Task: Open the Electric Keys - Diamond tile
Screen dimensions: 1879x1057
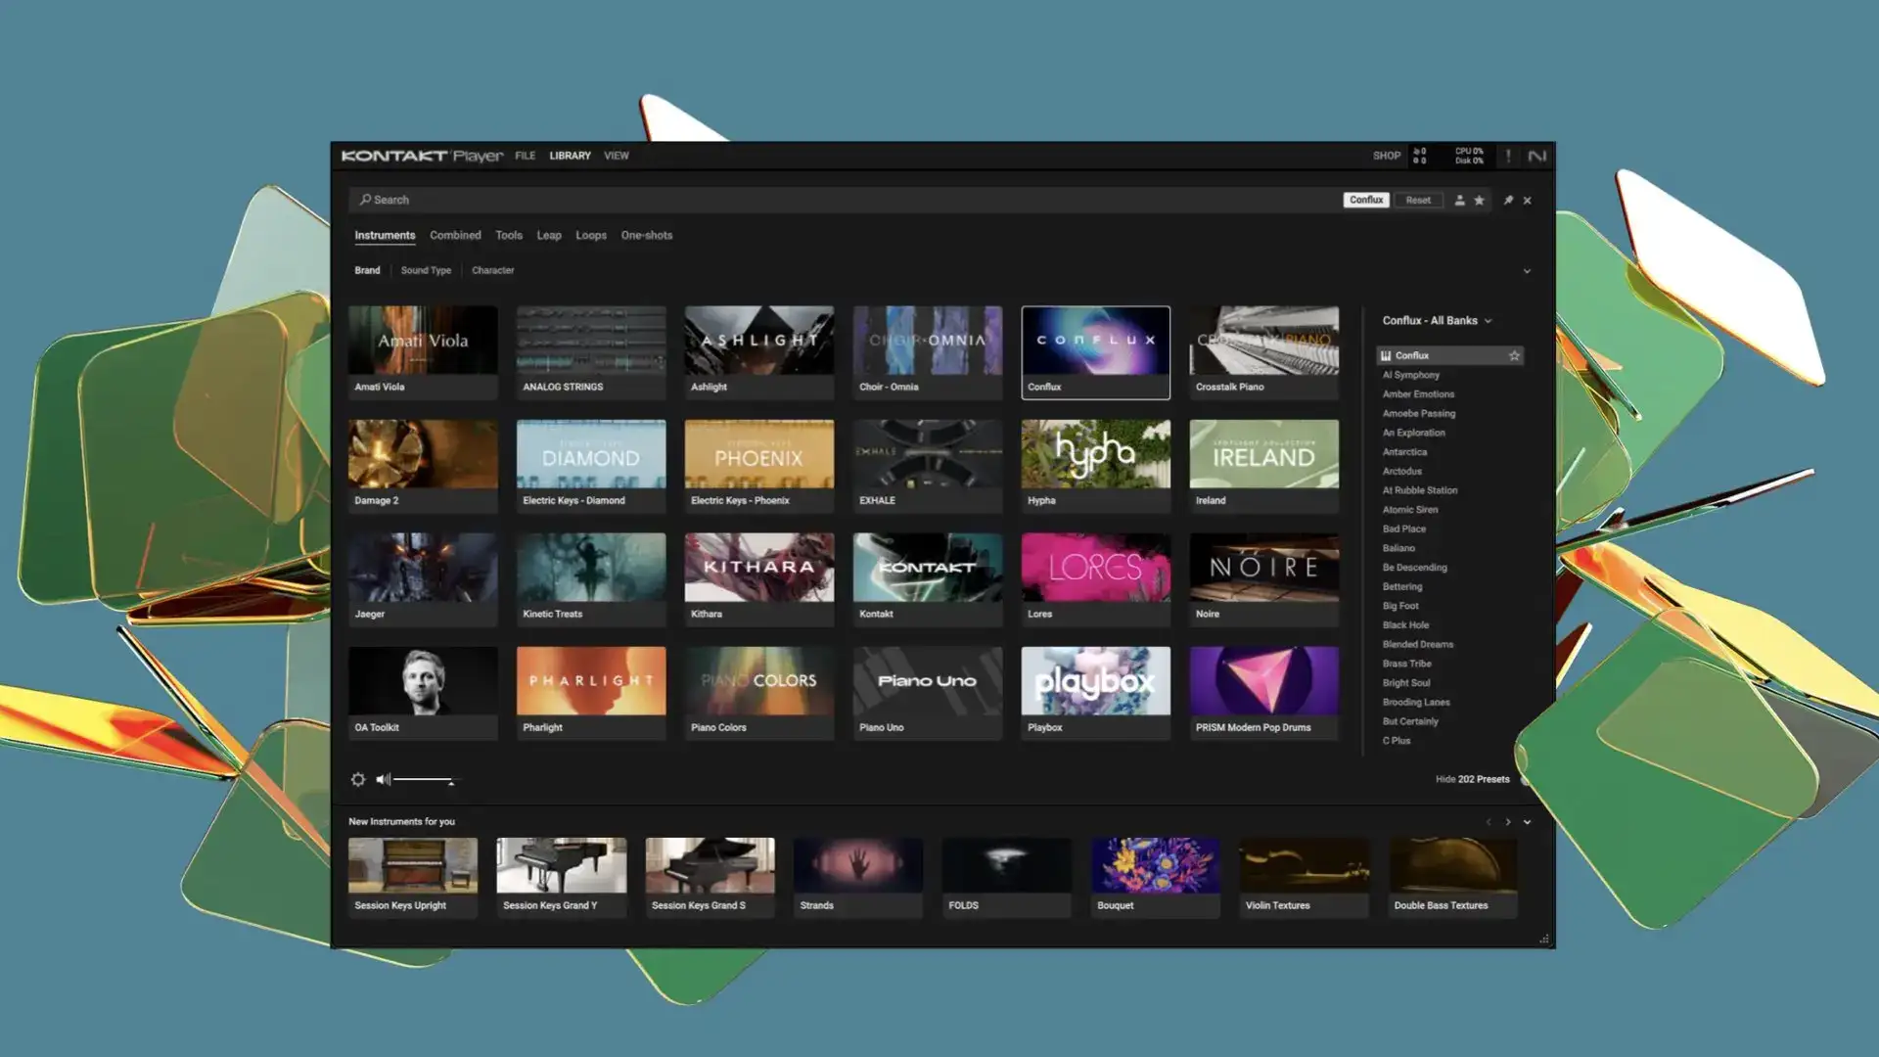Action: point(591,466)
